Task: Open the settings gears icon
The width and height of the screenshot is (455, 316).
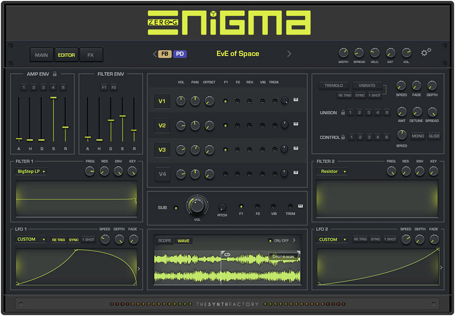Action: point(426,52)
